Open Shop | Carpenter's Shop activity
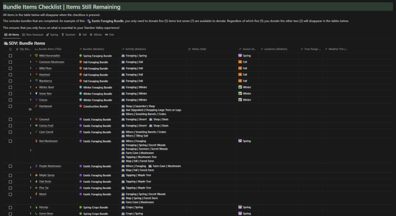 click(x=140, y=106)
